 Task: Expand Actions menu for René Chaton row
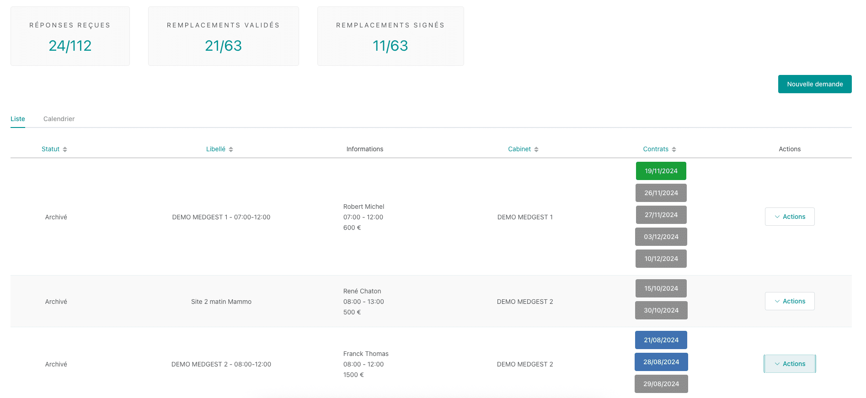(x=789, y=301)
